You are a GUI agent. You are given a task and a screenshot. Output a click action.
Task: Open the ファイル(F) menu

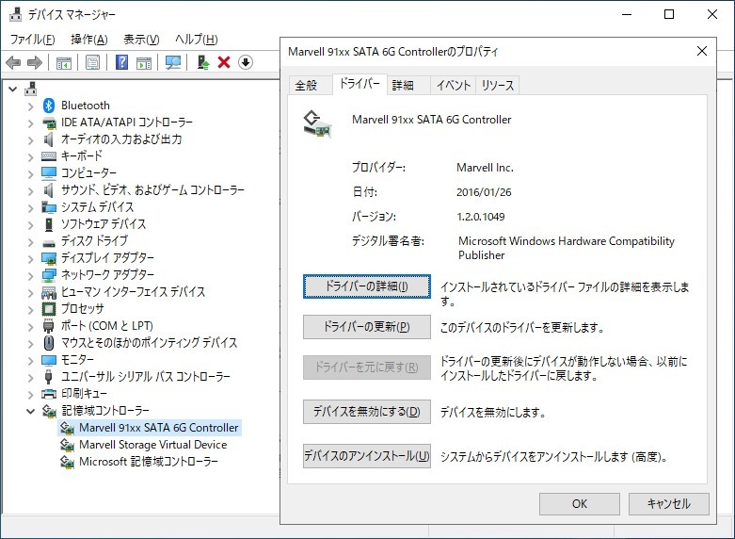tap(32, 39)
